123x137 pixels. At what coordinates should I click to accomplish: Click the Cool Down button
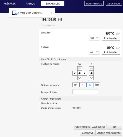point(88,133)
